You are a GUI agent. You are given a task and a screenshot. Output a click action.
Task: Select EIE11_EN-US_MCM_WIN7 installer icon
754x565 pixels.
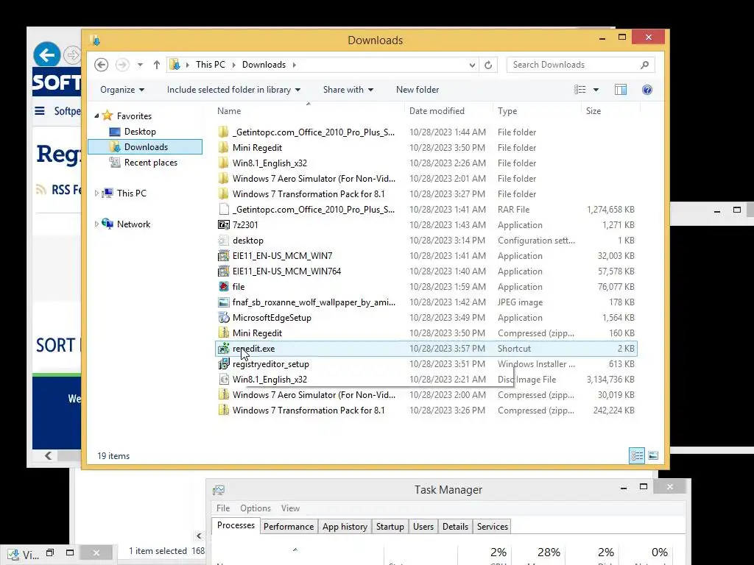tap(223, 255)
